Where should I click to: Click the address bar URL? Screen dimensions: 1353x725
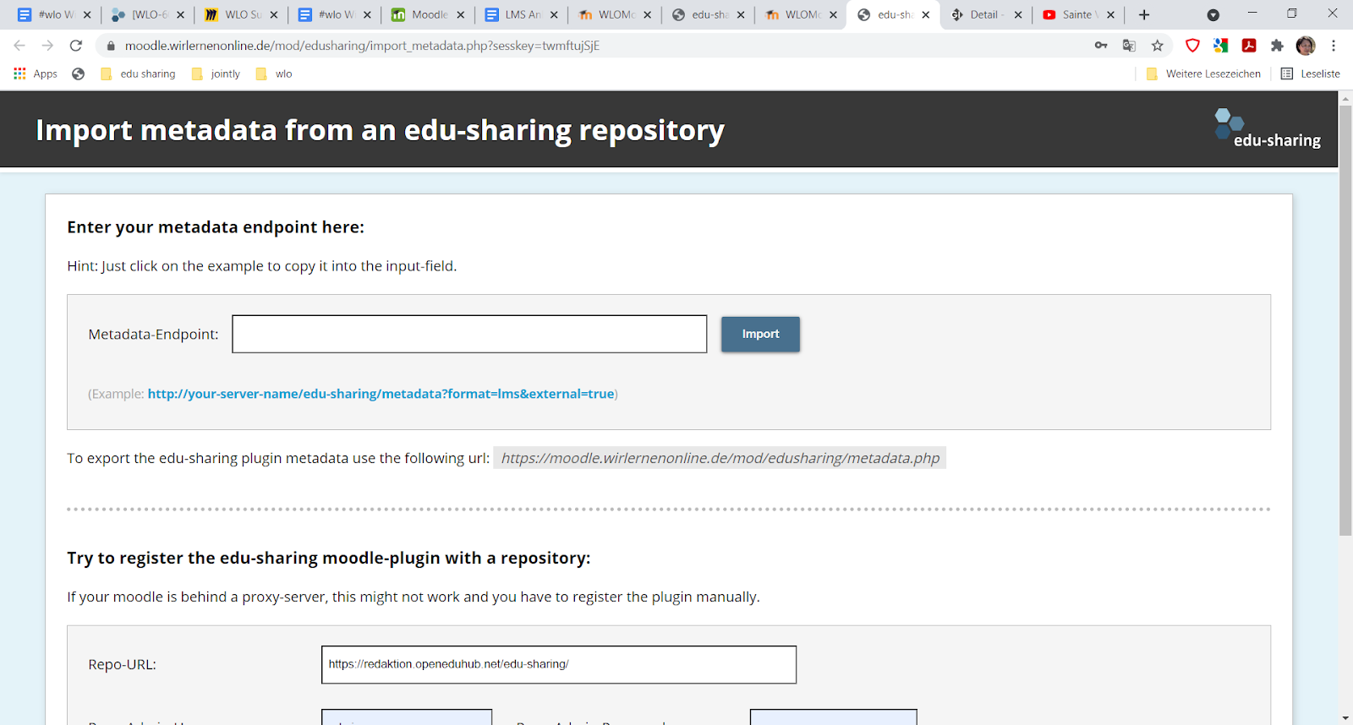coord(362,46)
